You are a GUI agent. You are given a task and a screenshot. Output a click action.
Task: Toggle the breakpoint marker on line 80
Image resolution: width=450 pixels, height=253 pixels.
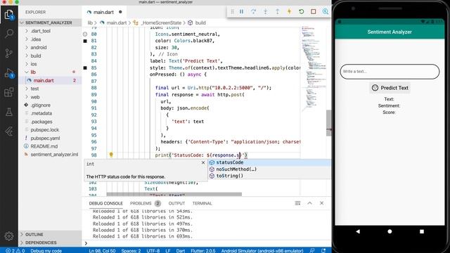click(85, 34)
